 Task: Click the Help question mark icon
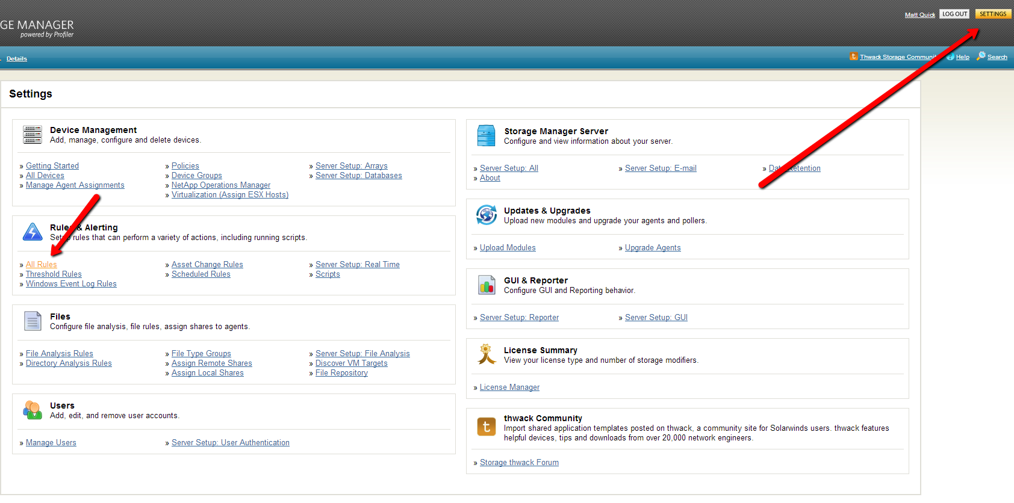click(x=950, y=57)
